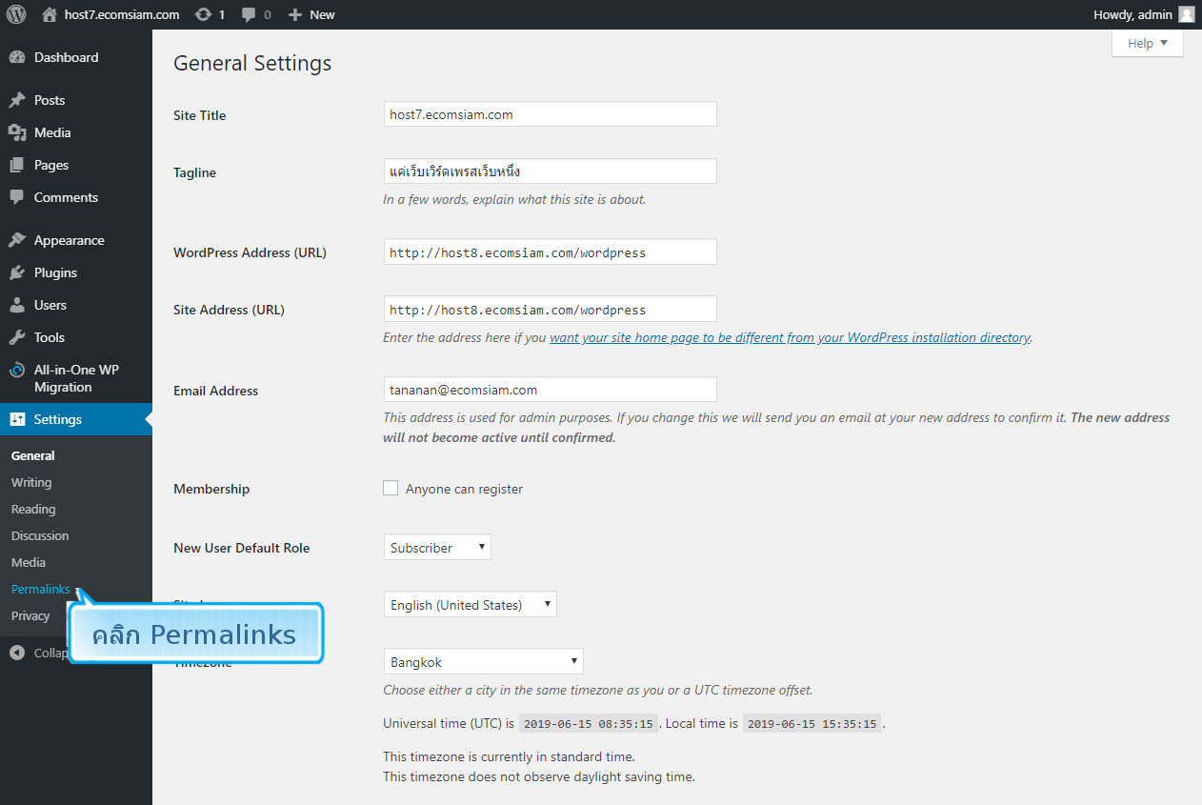
Task: Click host7.ecomsiam.com in admin bar
Action: point(123,14)
